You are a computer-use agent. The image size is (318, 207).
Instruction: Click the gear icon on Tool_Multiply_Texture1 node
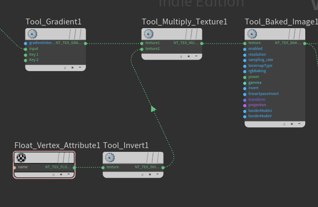pyautogui.click(x=149, y=34)
